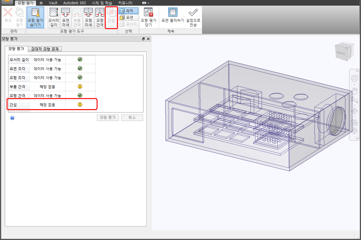Expand the zoom tool dropdown arrow
Viewport: 361px width, 240px height.
354,105
